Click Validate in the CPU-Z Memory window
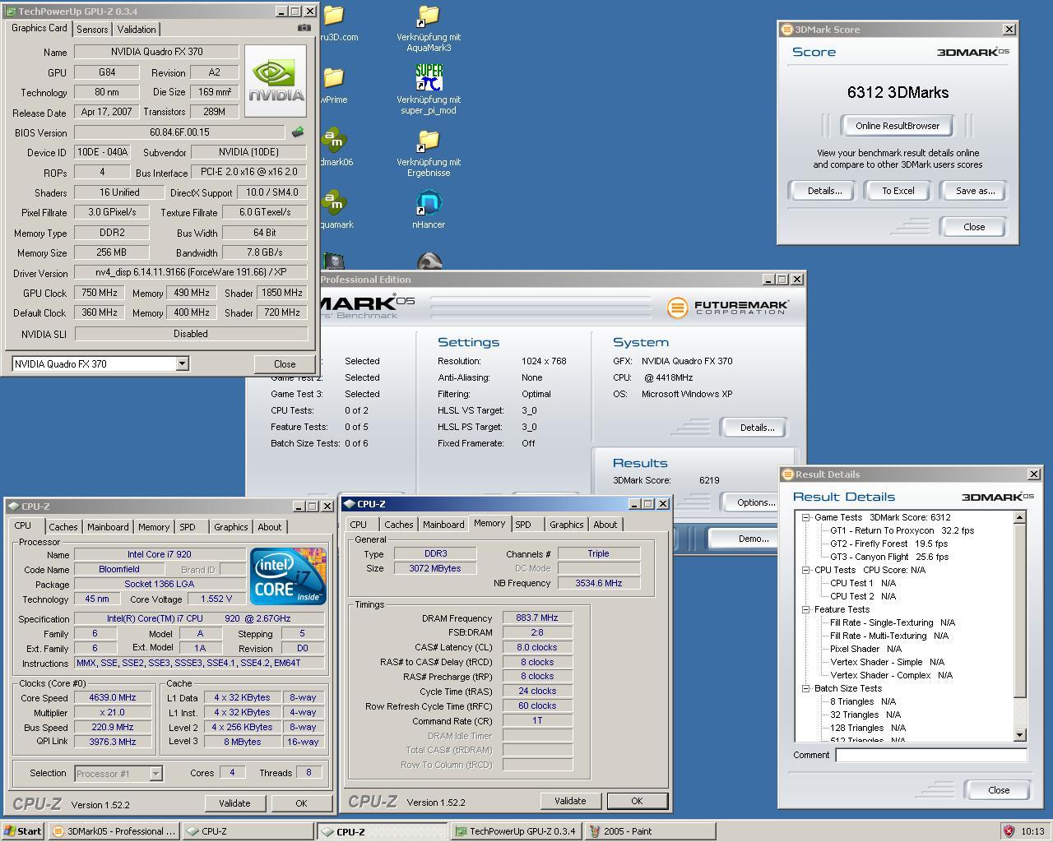 point(570,801)
